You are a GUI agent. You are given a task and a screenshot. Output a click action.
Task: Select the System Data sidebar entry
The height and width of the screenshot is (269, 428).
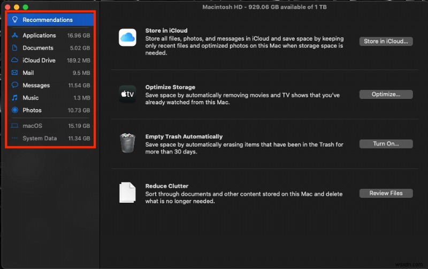tap(51, 139)
